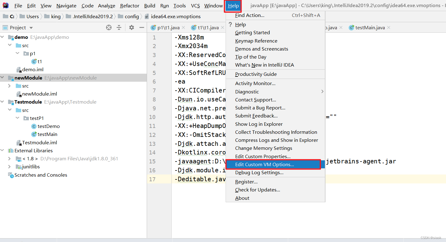Choose Submit a Bug Report
Viewport: 446px width, 242px height.
click(x=276, y=108)
